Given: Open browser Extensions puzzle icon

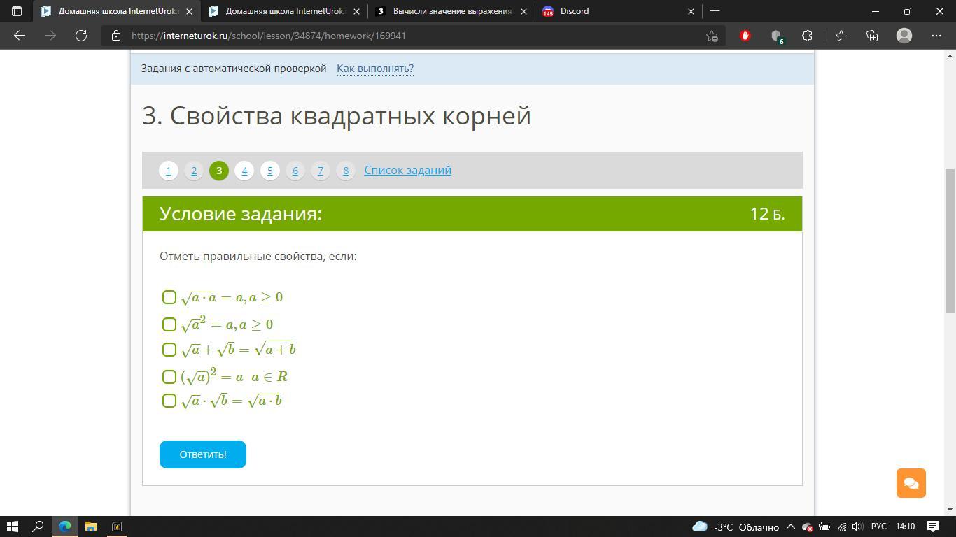Looking at the screenshot, I should click(x=807, y=36).
